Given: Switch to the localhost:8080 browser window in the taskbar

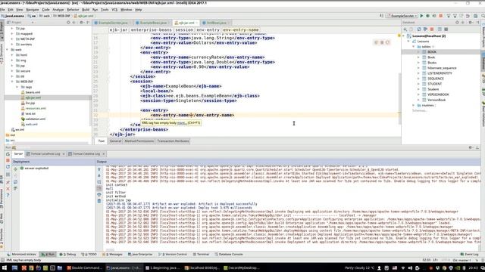Looking at the screenshot, I should pos(202,268).
